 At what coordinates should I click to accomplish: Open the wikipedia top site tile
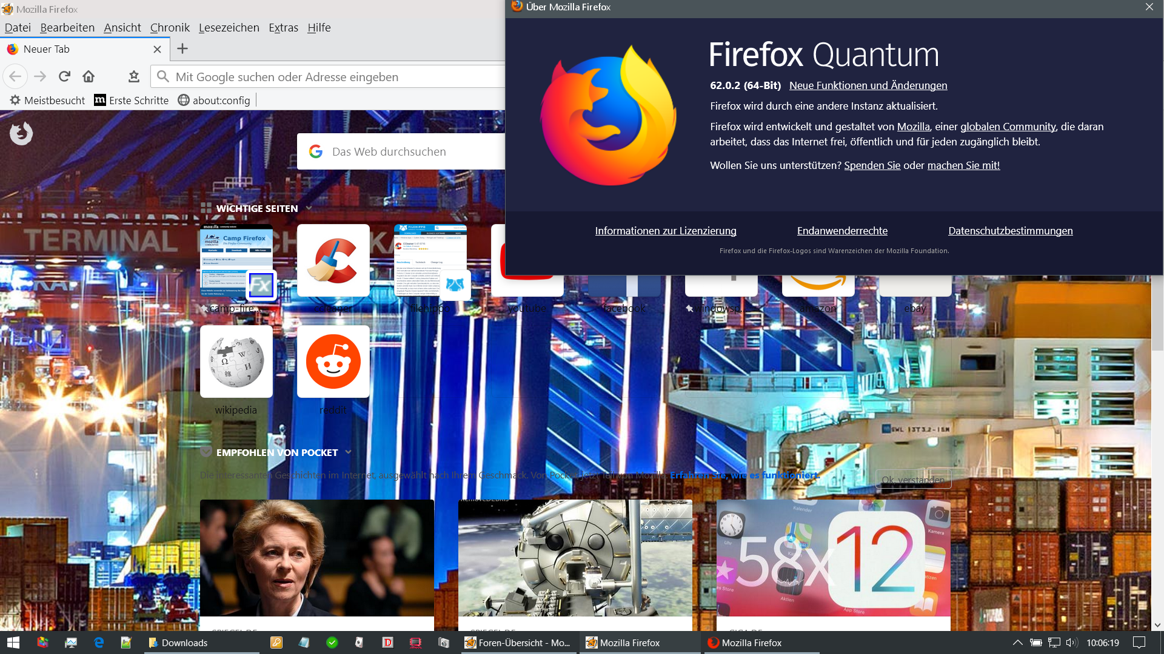236,362
